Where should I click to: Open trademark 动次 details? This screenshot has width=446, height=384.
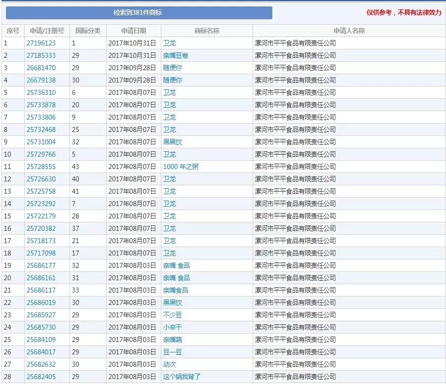pos(169,364)
